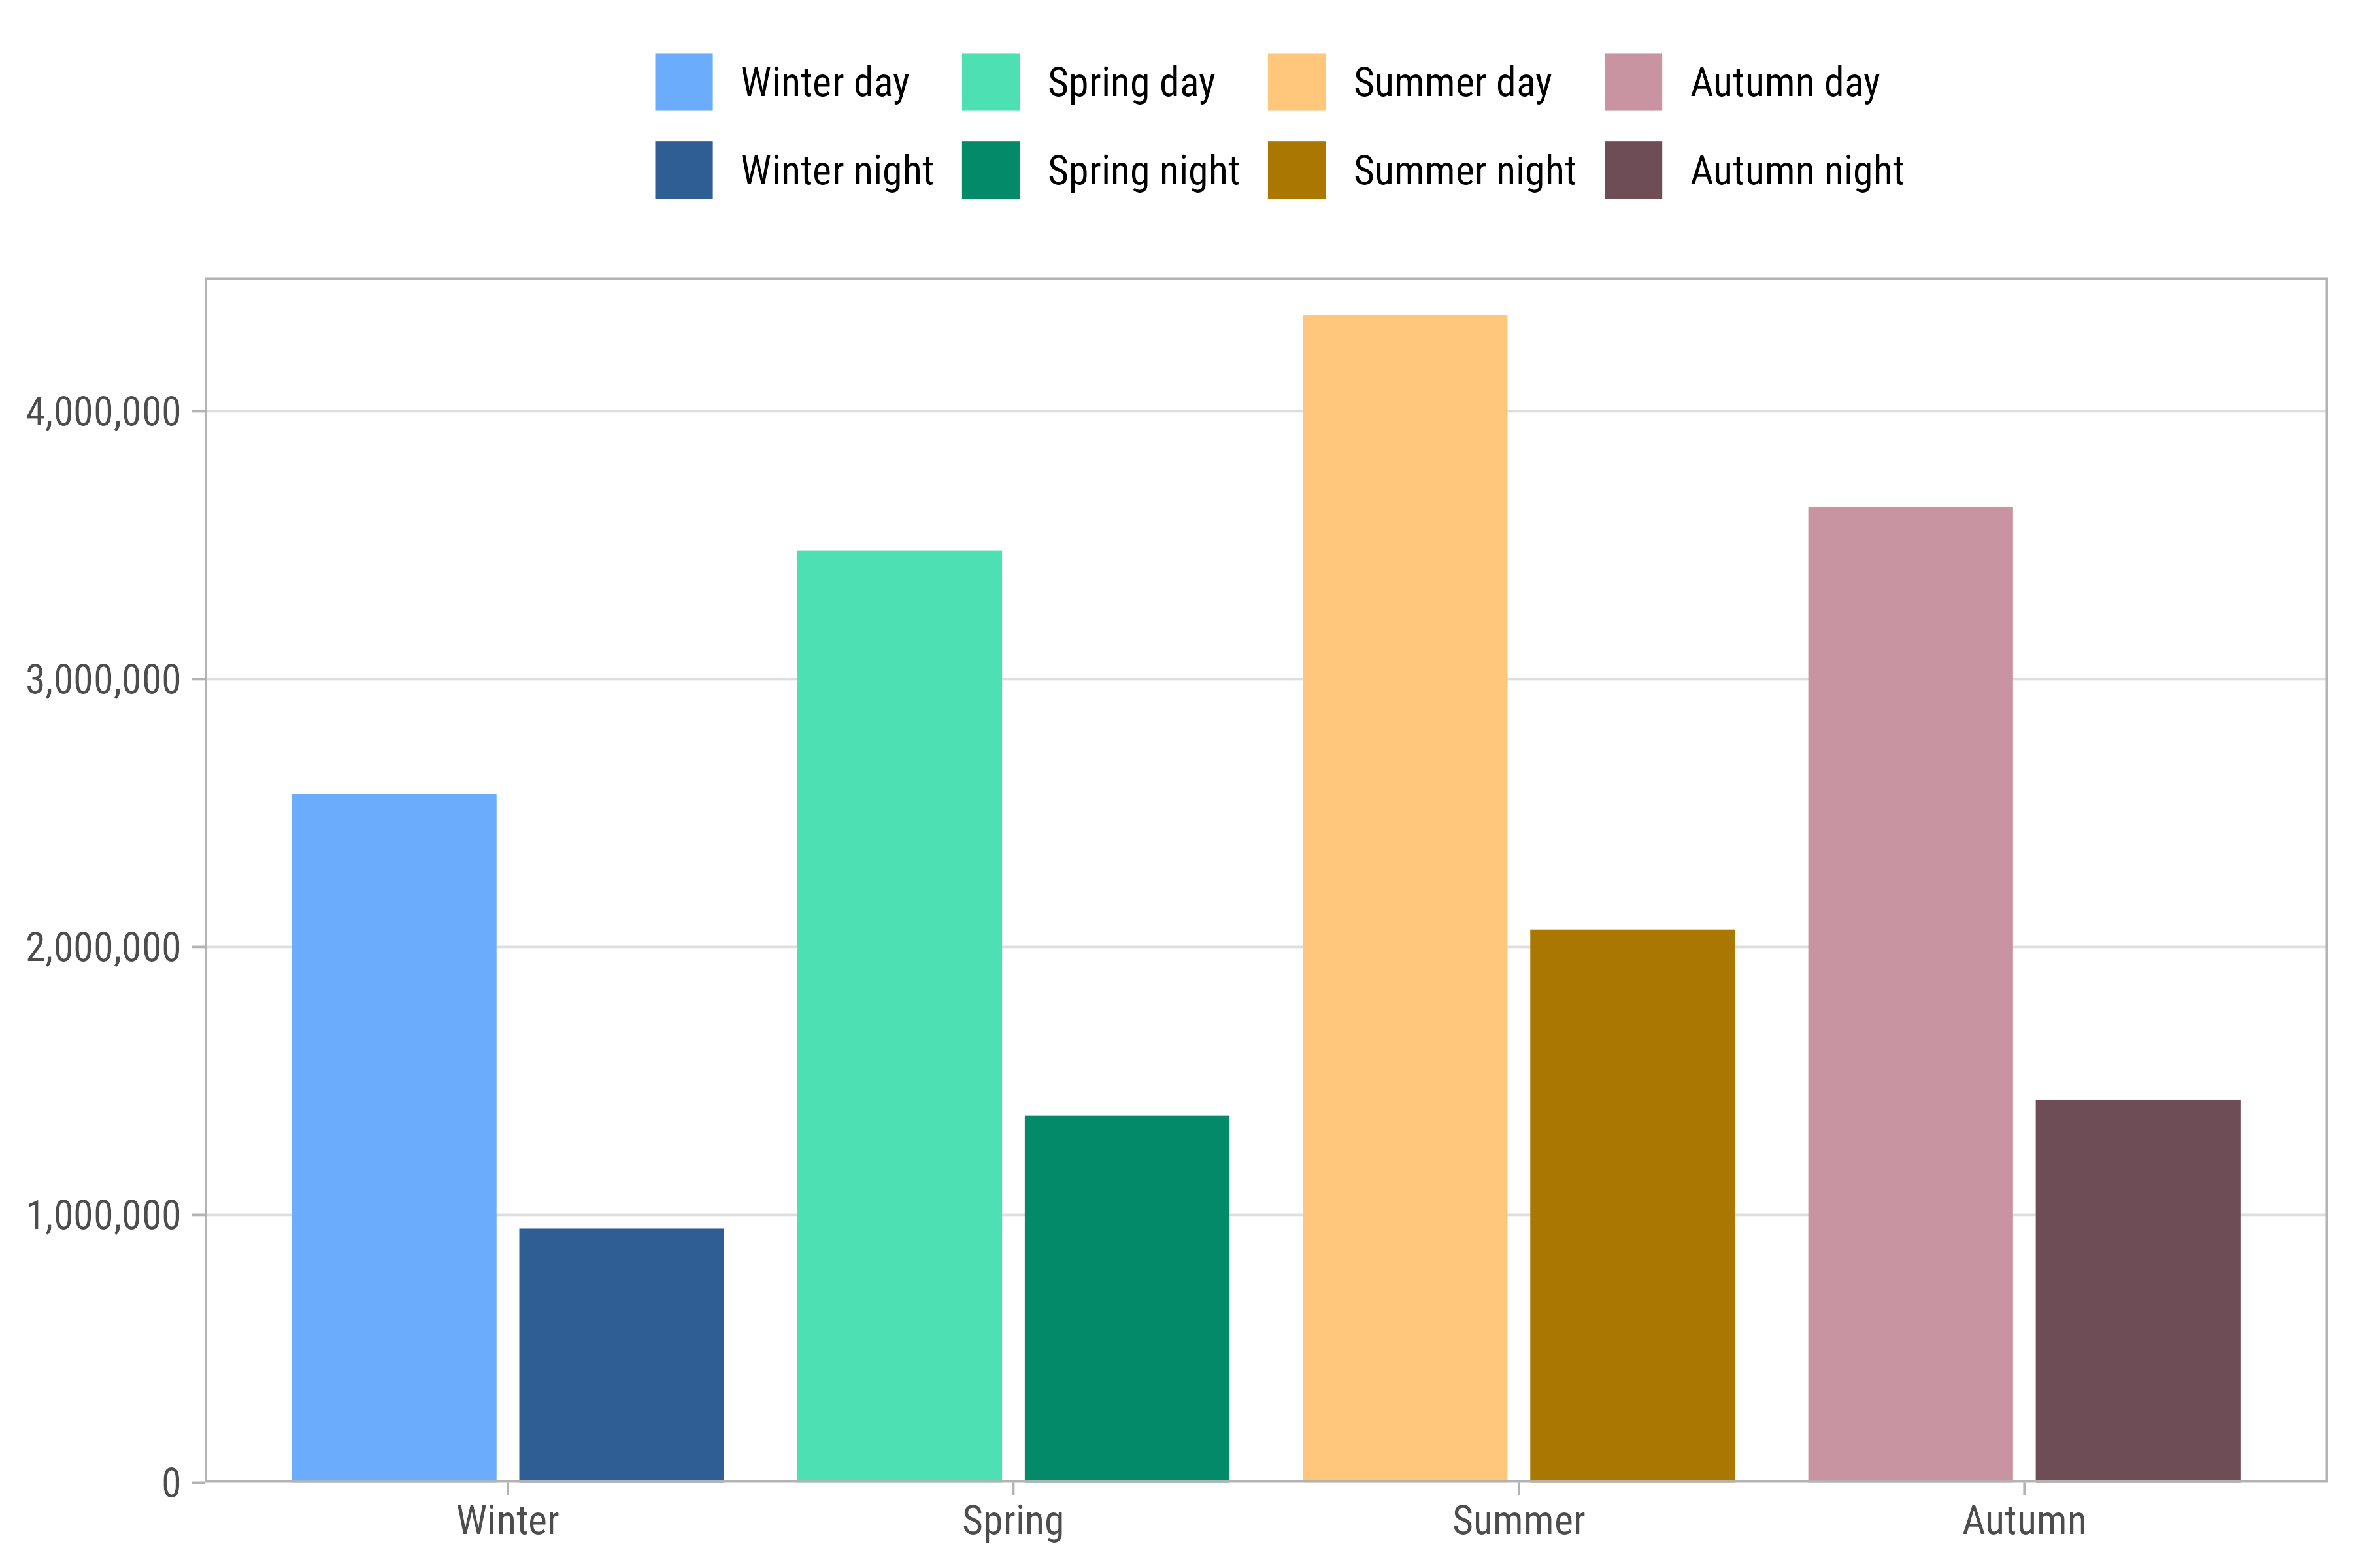The height and width of the screenshot is (1568, 2353).
Task: Select the dark green Spring night bar
Action: coord(1126,1298)
